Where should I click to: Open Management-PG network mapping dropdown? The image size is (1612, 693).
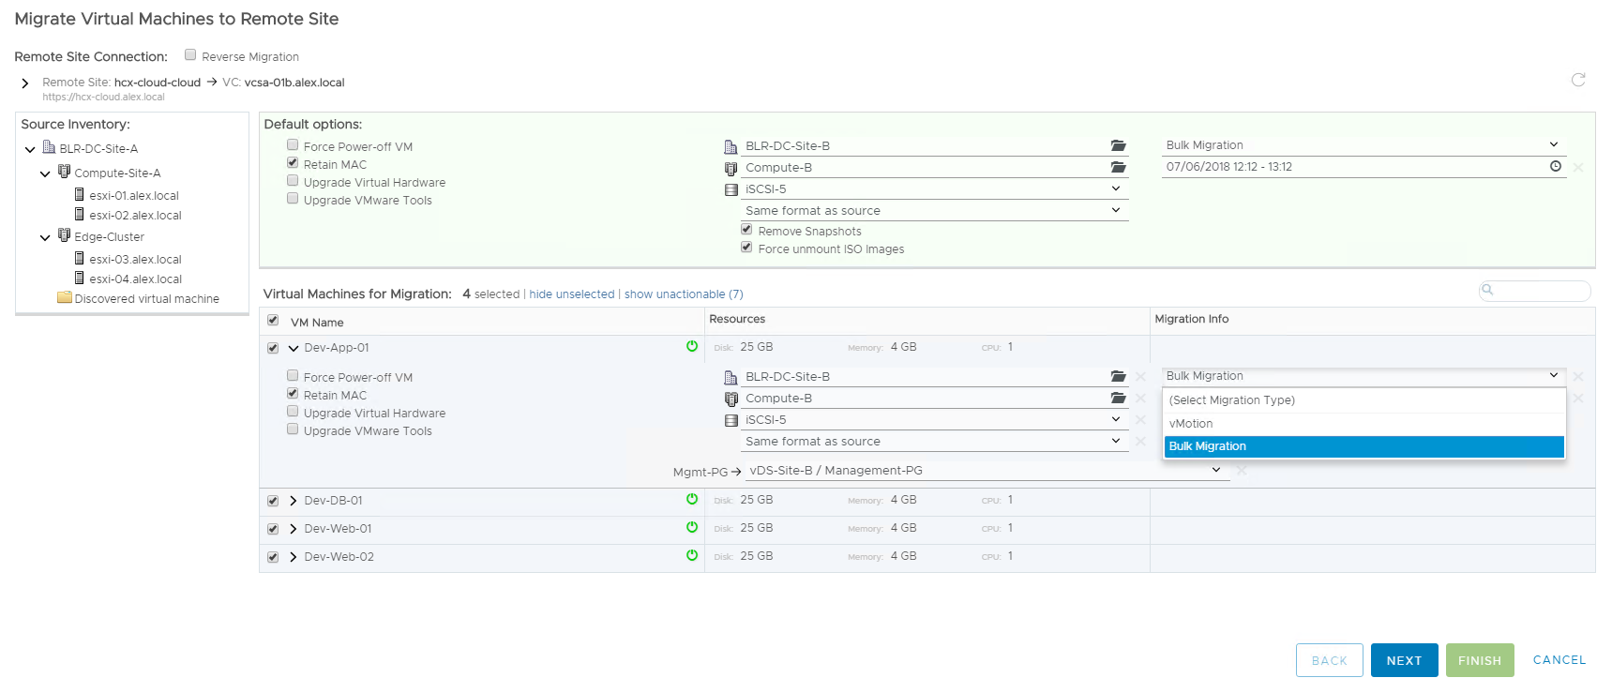pos(1215,470)
